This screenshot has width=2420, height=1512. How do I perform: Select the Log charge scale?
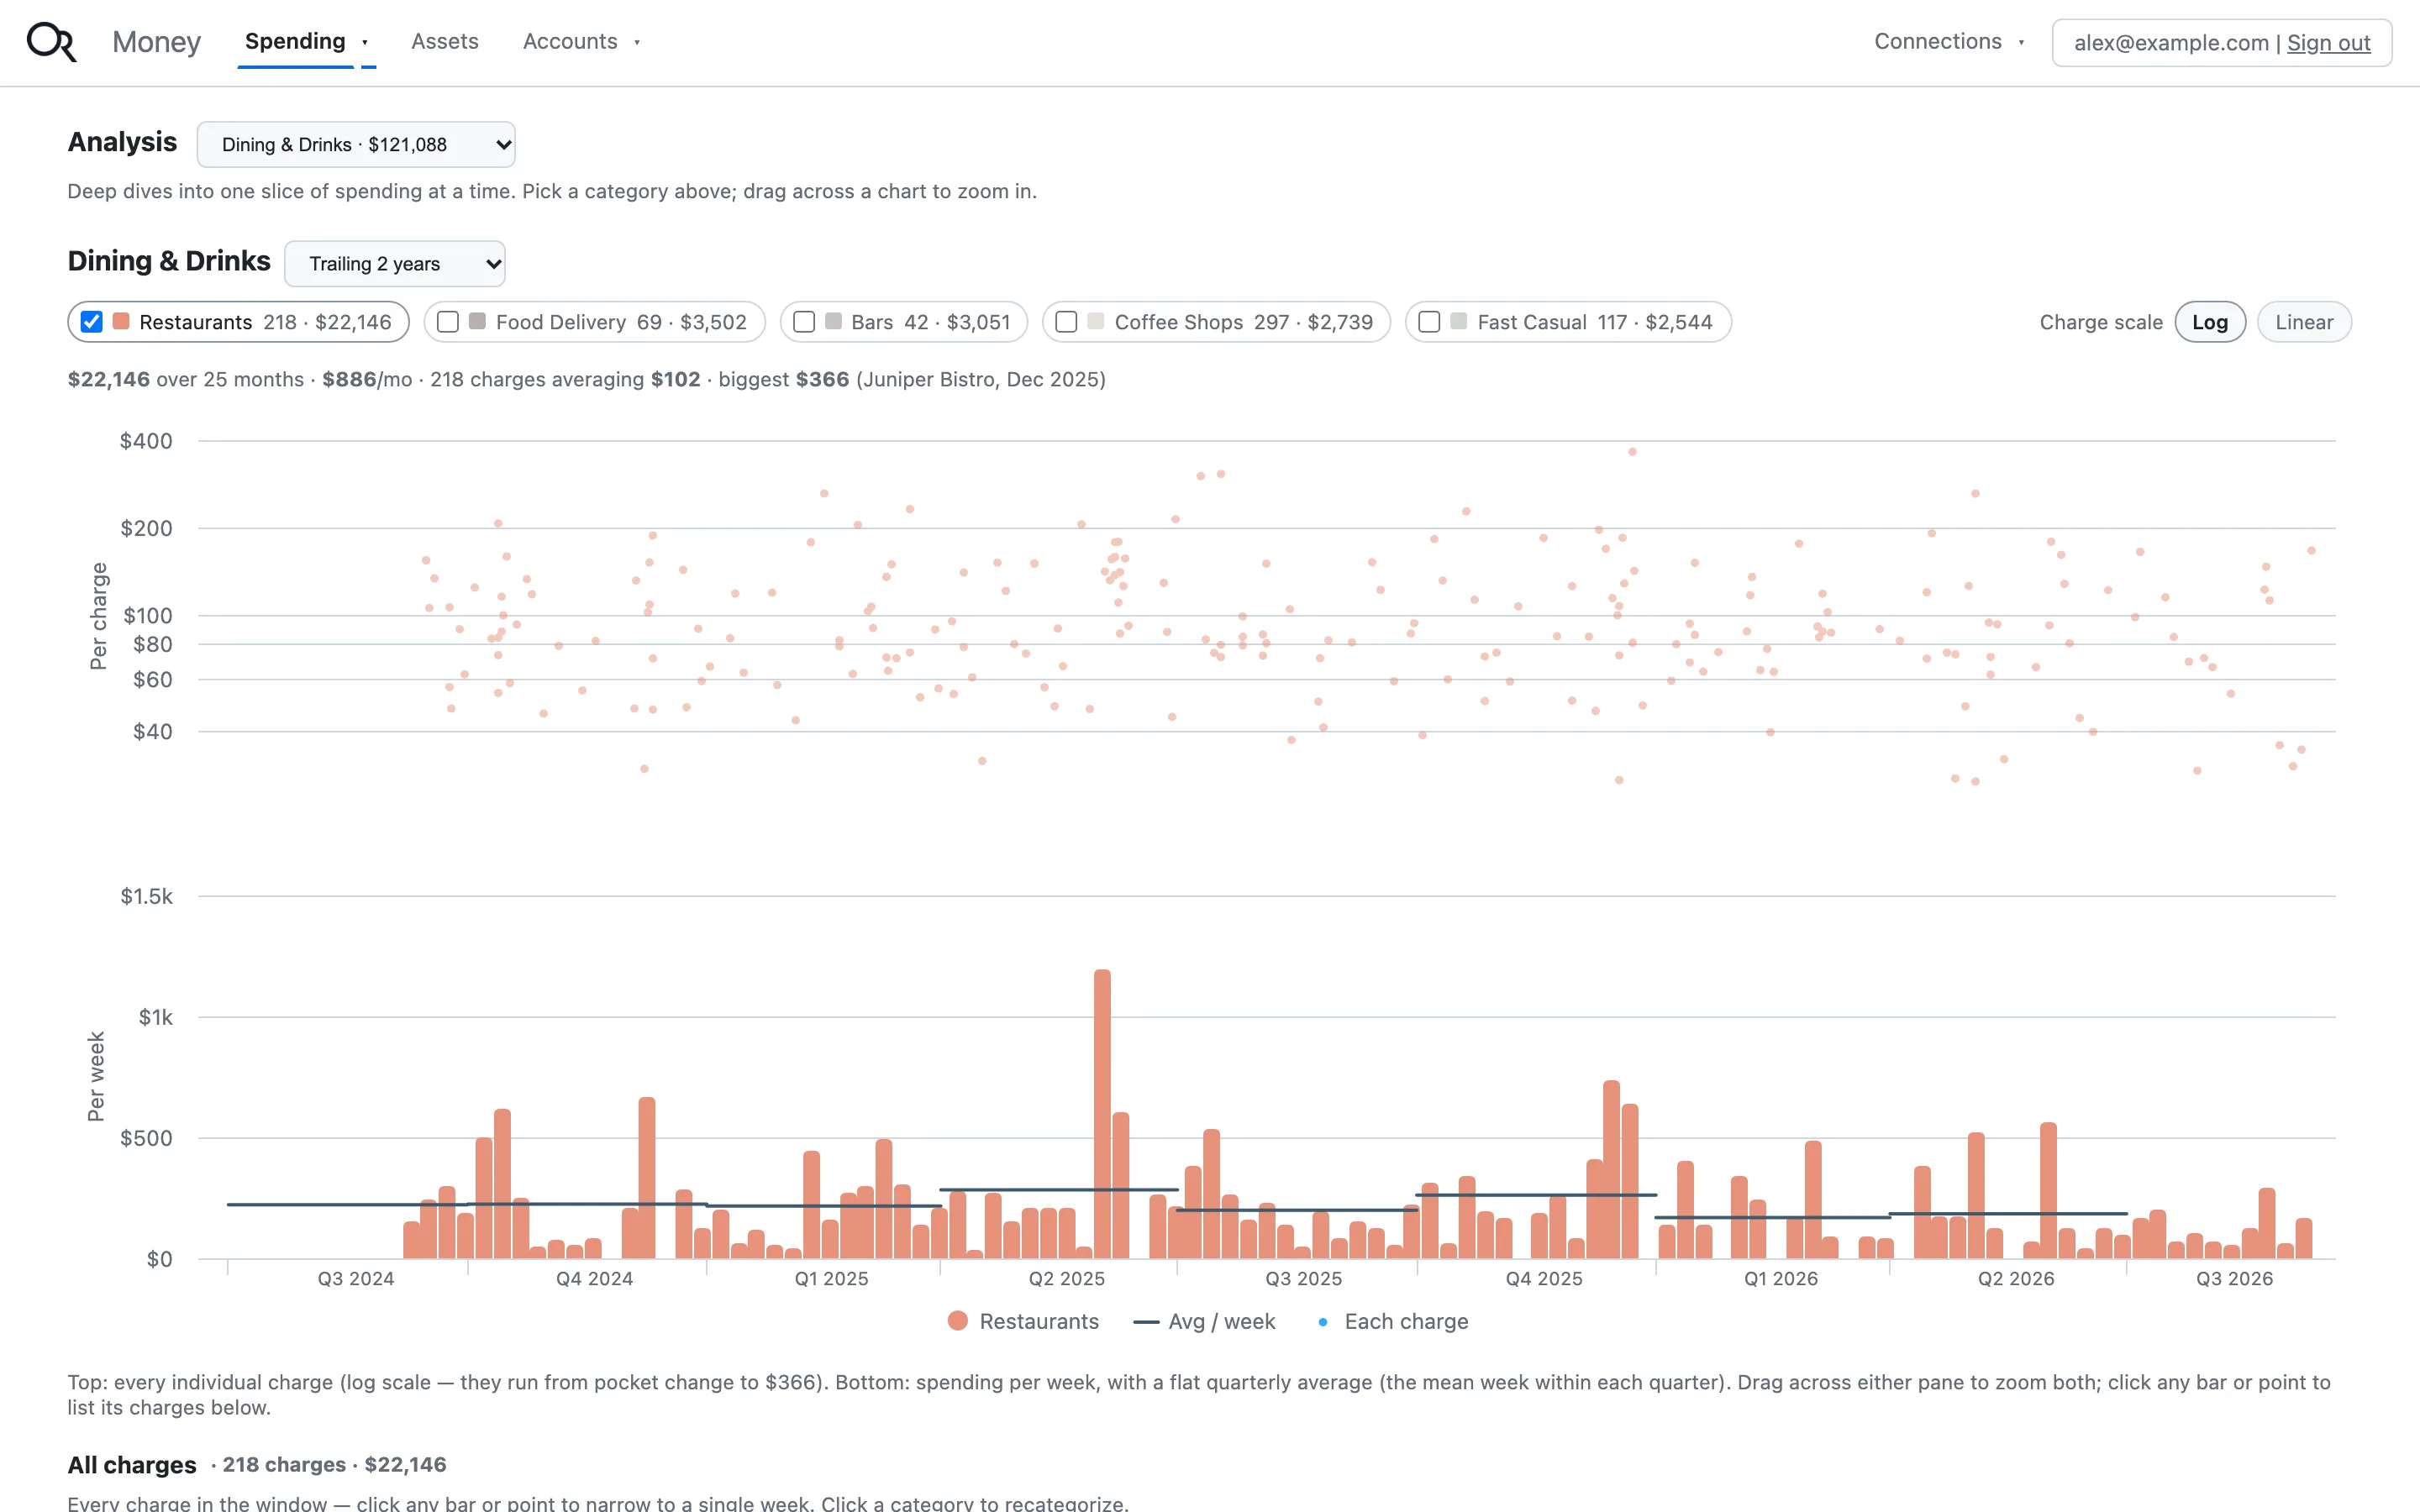[x=2210, y=322]
